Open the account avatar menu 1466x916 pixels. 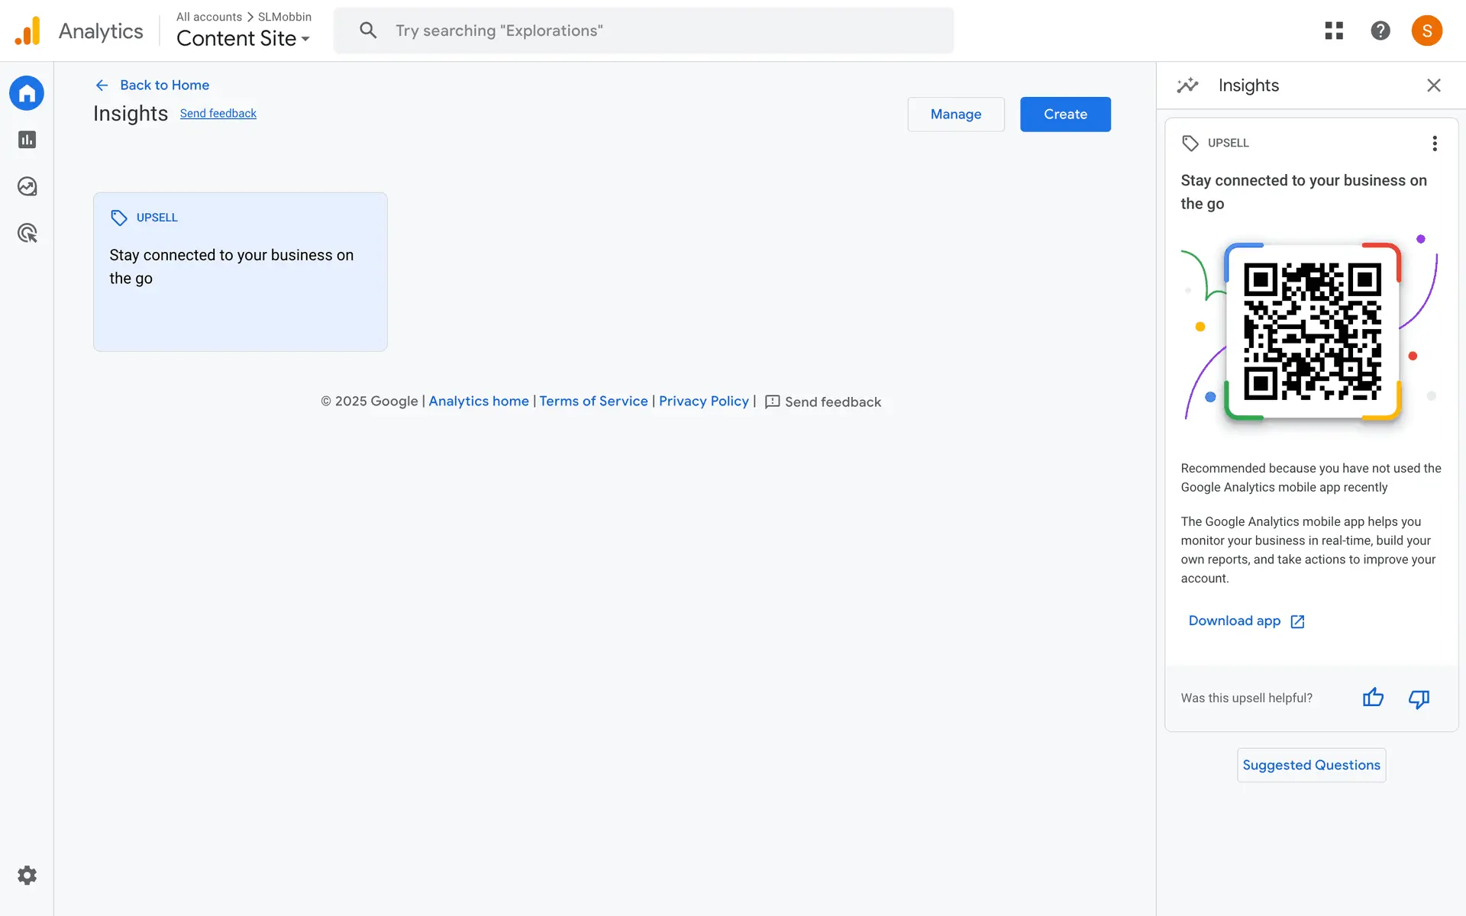pyautogui.click(x=1426, y=31)
